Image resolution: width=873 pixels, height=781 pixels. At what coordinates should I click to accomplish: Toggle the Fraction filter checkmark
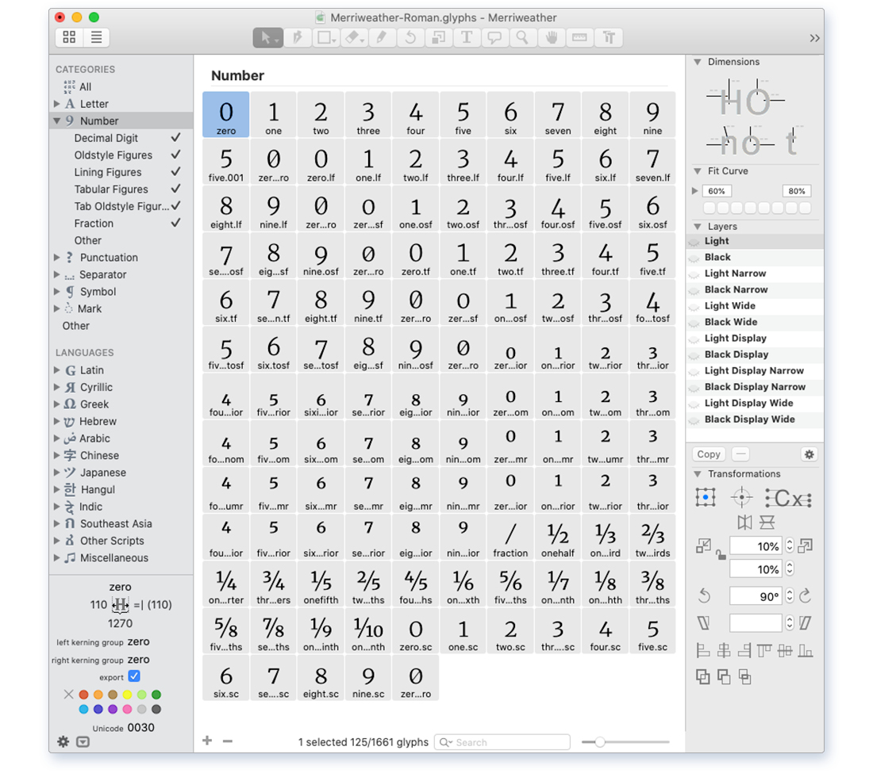175,223
